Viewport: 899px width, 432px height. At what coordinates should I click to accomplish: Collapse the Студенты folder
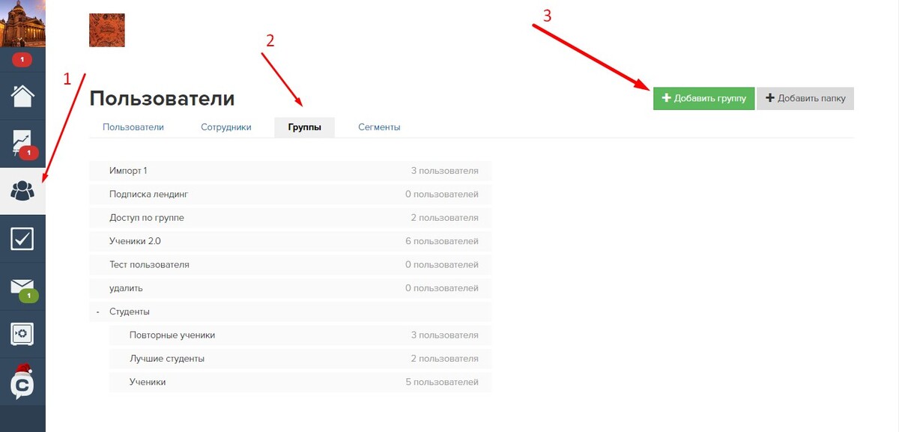[x=98, y=311]
